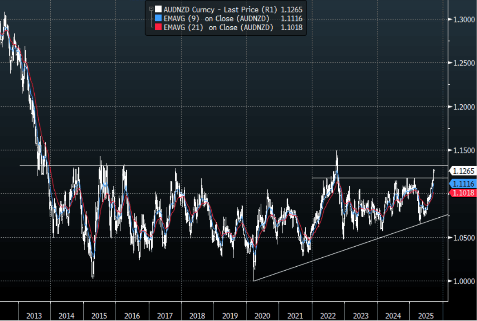Click the 1.1265 value in the legend

pyautogui.click(x=291, y=9)
